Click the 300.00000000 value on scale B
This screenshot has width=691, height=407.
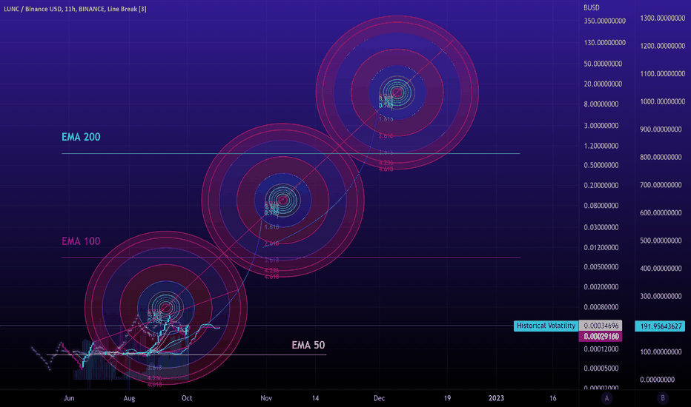(661, 296)
